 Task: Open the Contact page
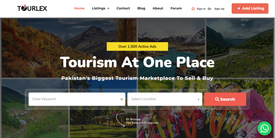[123, 8]
